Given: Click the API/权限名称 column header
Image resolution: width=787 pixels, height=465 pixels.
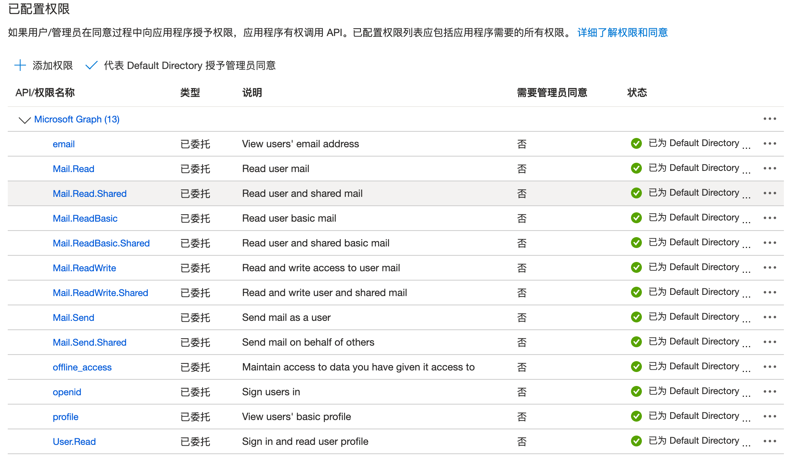Looking at the screenshot, I should 45,93.
